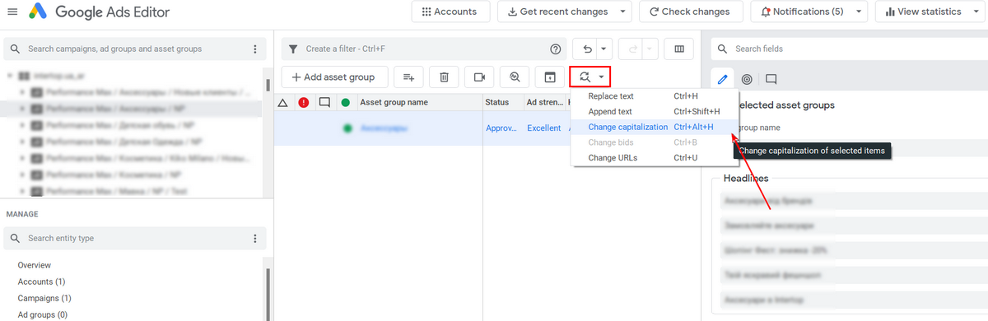Viewport: 988px width, 321px height.
Task: Expand the View statistics dropdown arrow
Action: 976,12
